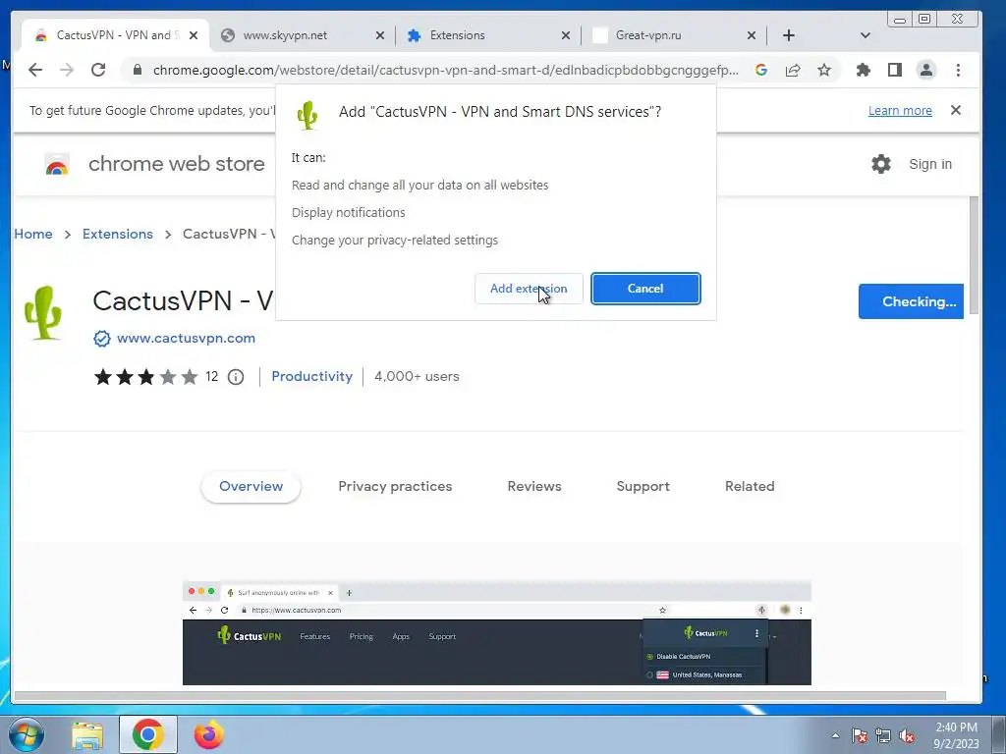
Task: Select the Overview tab
Action: [251, 487]
